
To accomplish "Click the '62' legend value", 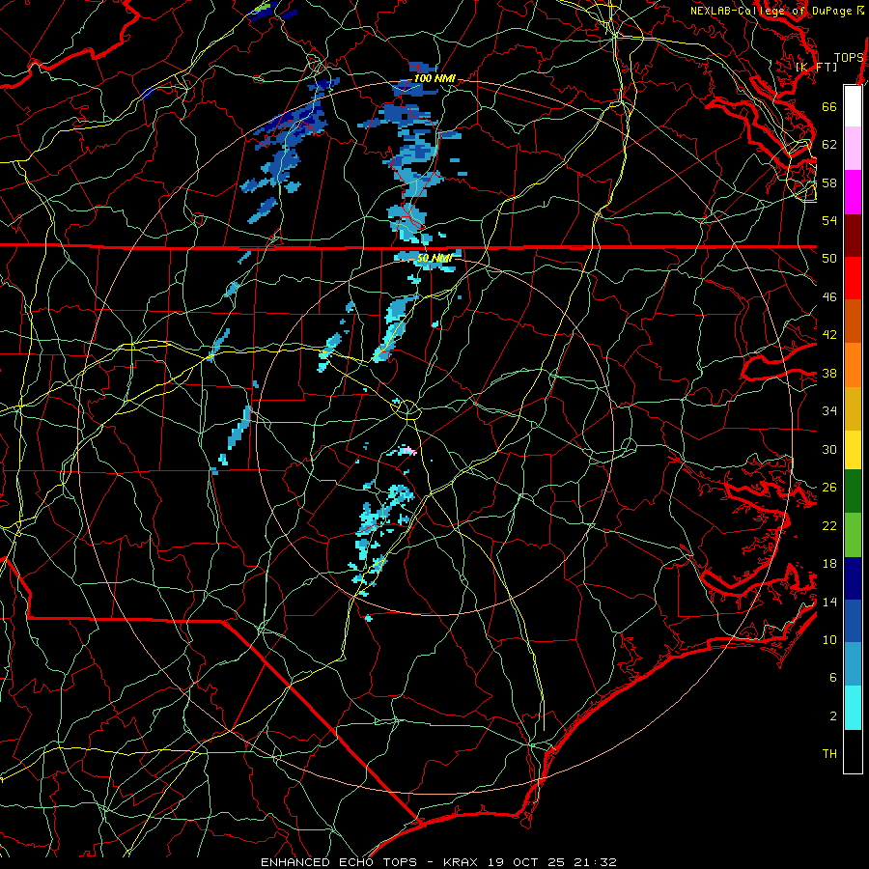I will pos(829,145).
